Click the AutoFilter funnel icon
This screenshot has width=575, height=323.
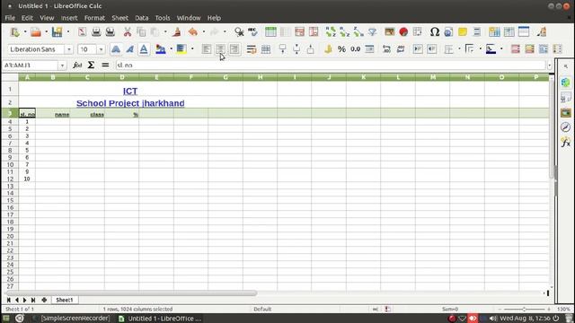pyautogui.click(x=373, y=32)
